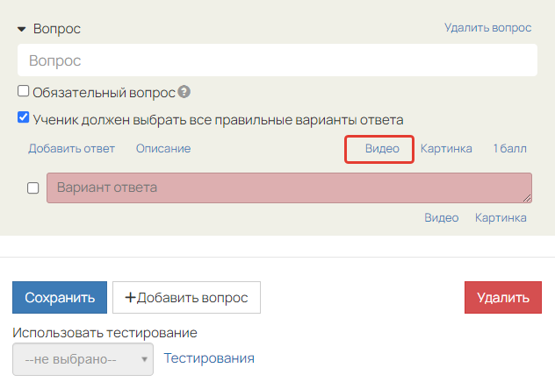
Task: Click the question-level Видео link beside Описание
Action: (382, 149)
